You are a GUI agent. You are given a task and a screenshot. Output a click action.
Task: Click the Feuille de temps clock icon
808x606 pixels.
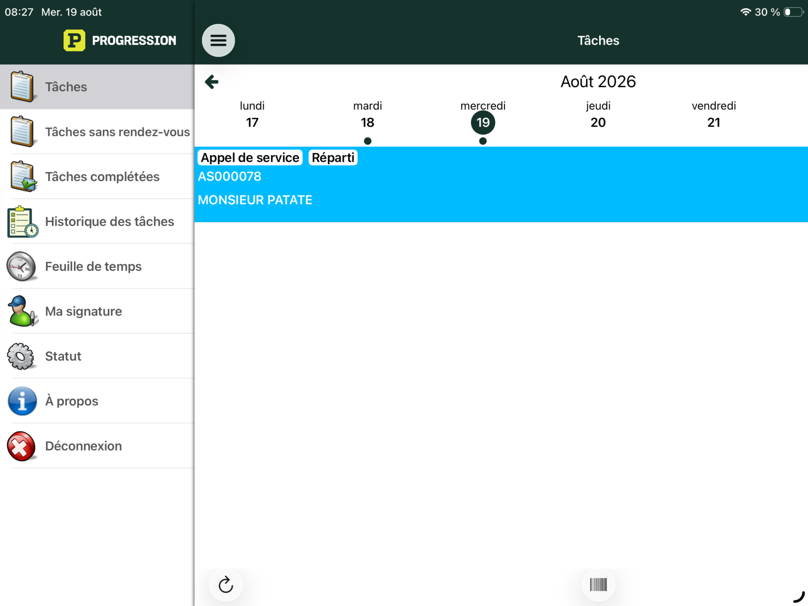22,266
